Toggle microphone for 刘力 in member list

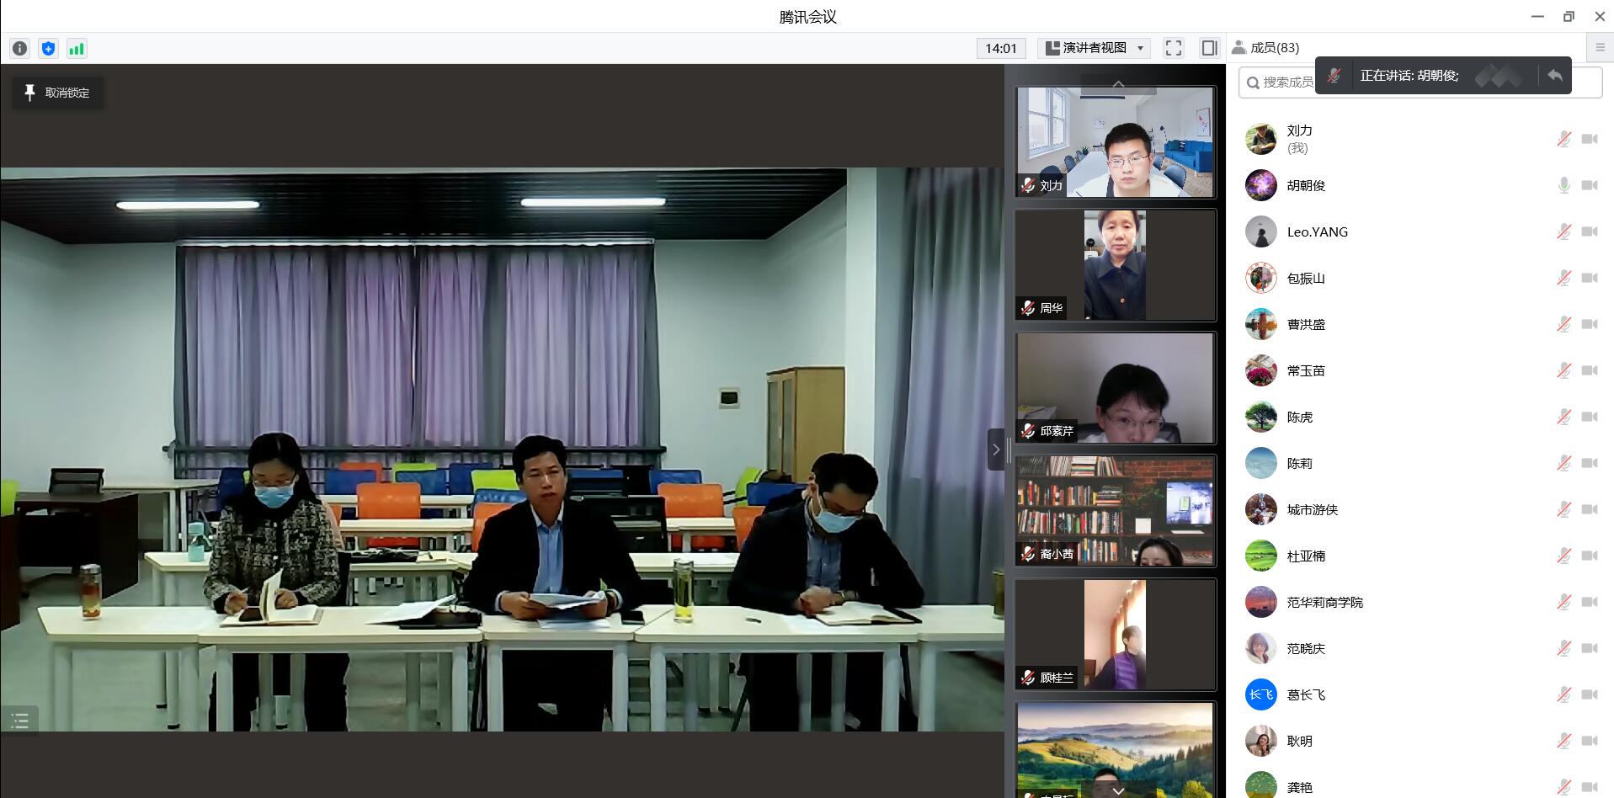point(1563,139)
